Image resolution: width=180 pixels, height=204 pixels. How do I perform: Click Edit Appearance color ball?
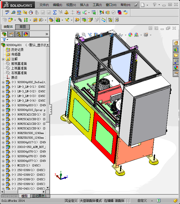coord(130,35)
